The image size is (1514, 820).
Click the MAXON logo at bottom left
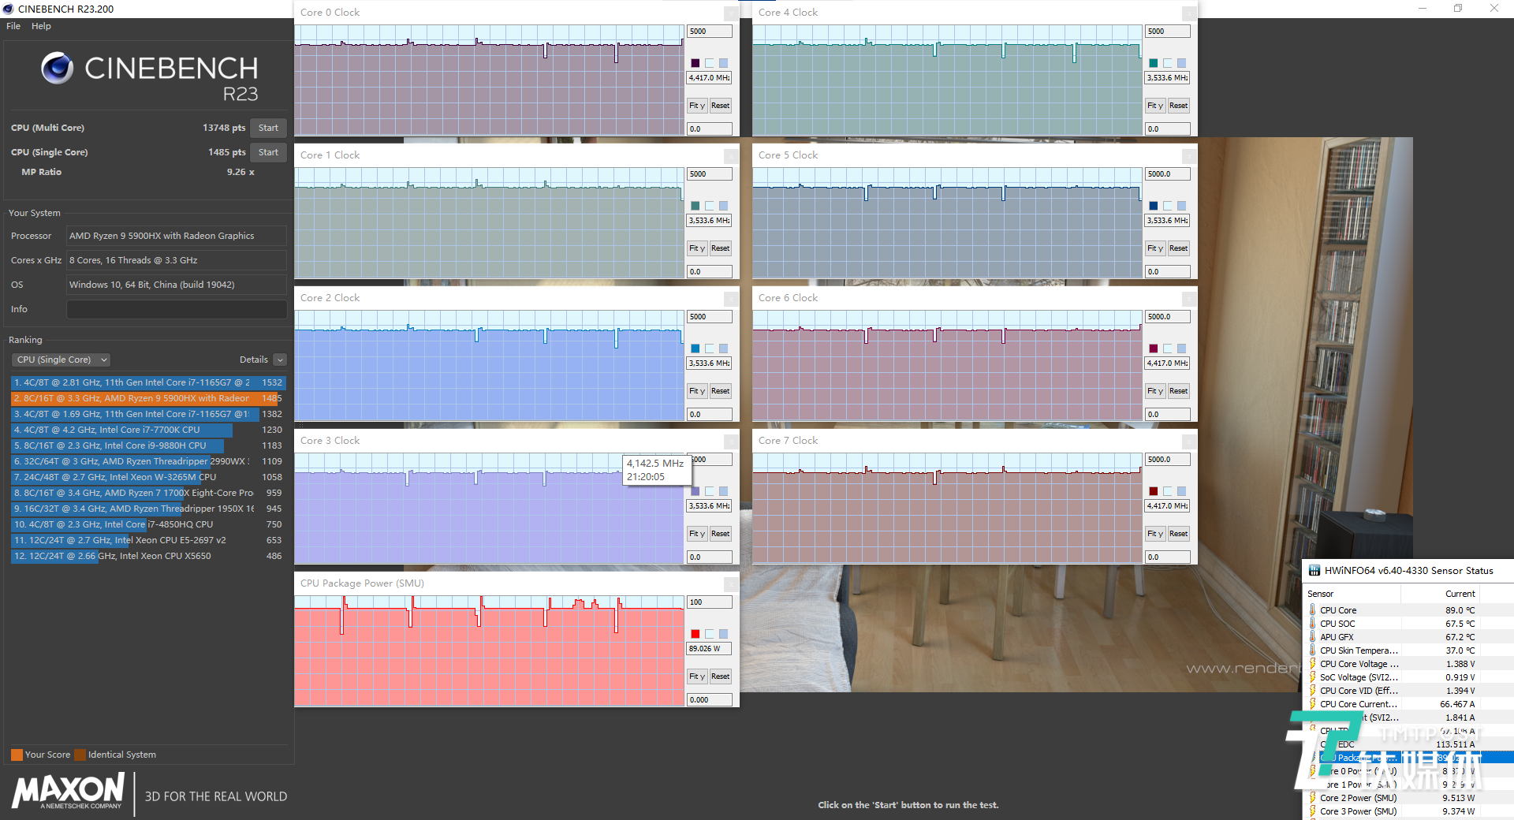coord(69,791)
